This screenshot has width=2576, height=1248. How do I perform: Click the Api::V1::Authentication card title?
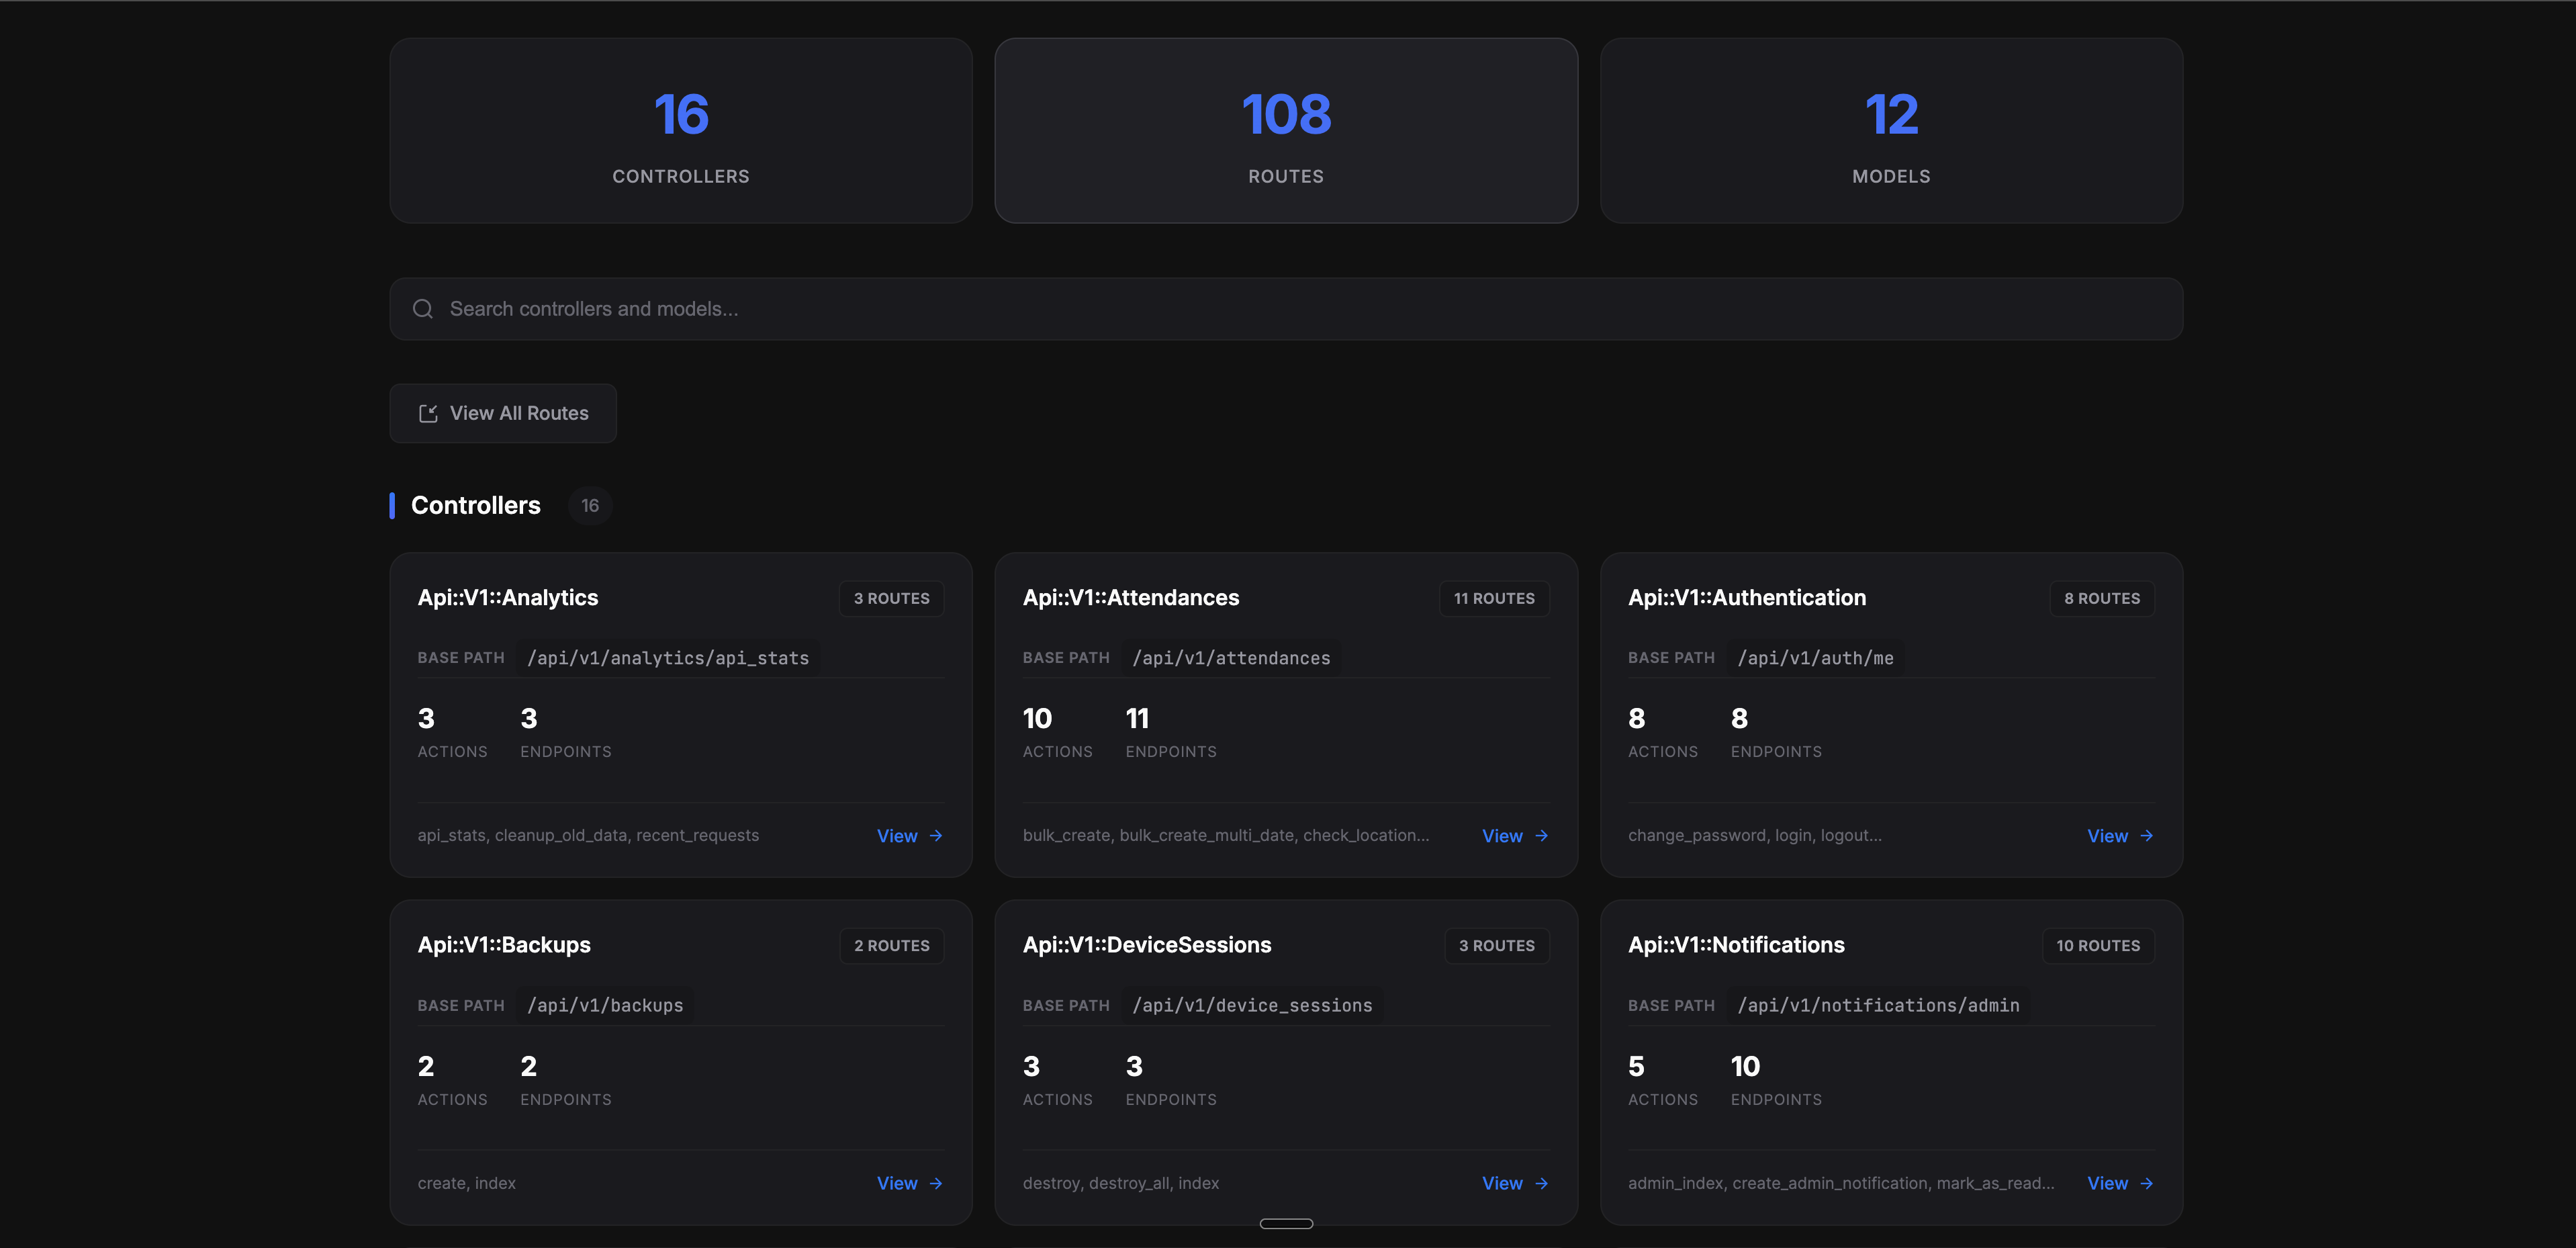tap(1747, 598)
